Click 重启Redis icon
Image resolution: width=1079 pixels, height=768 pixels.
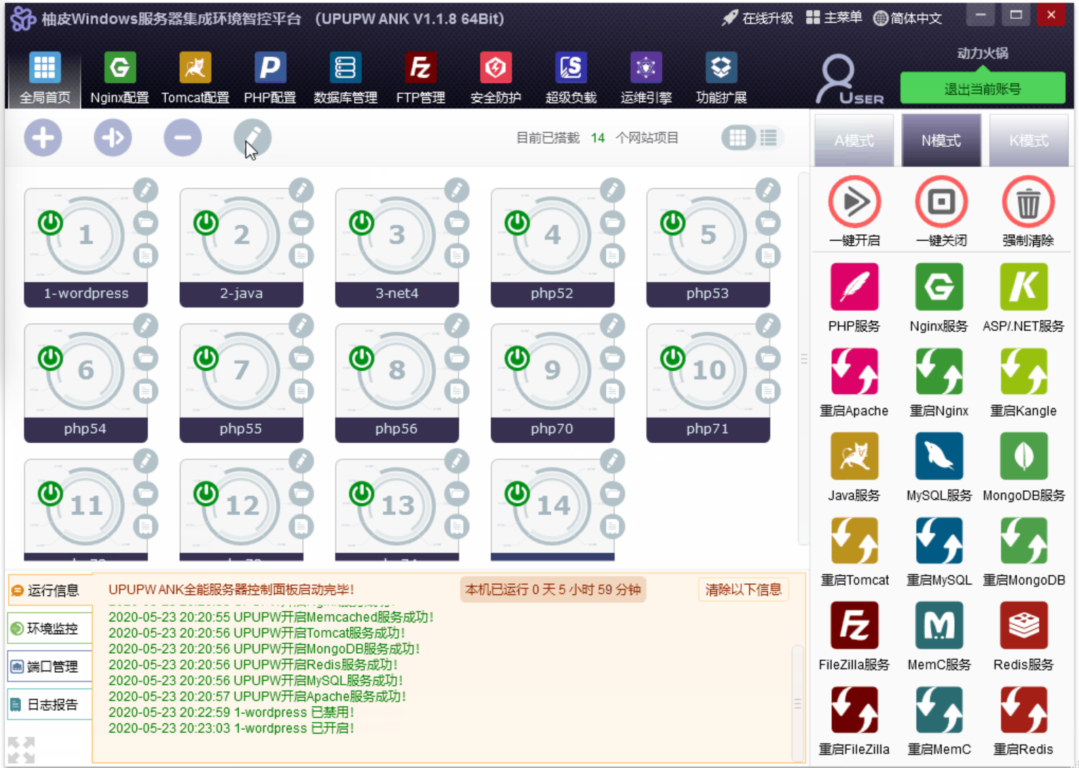pos(1023,710)
